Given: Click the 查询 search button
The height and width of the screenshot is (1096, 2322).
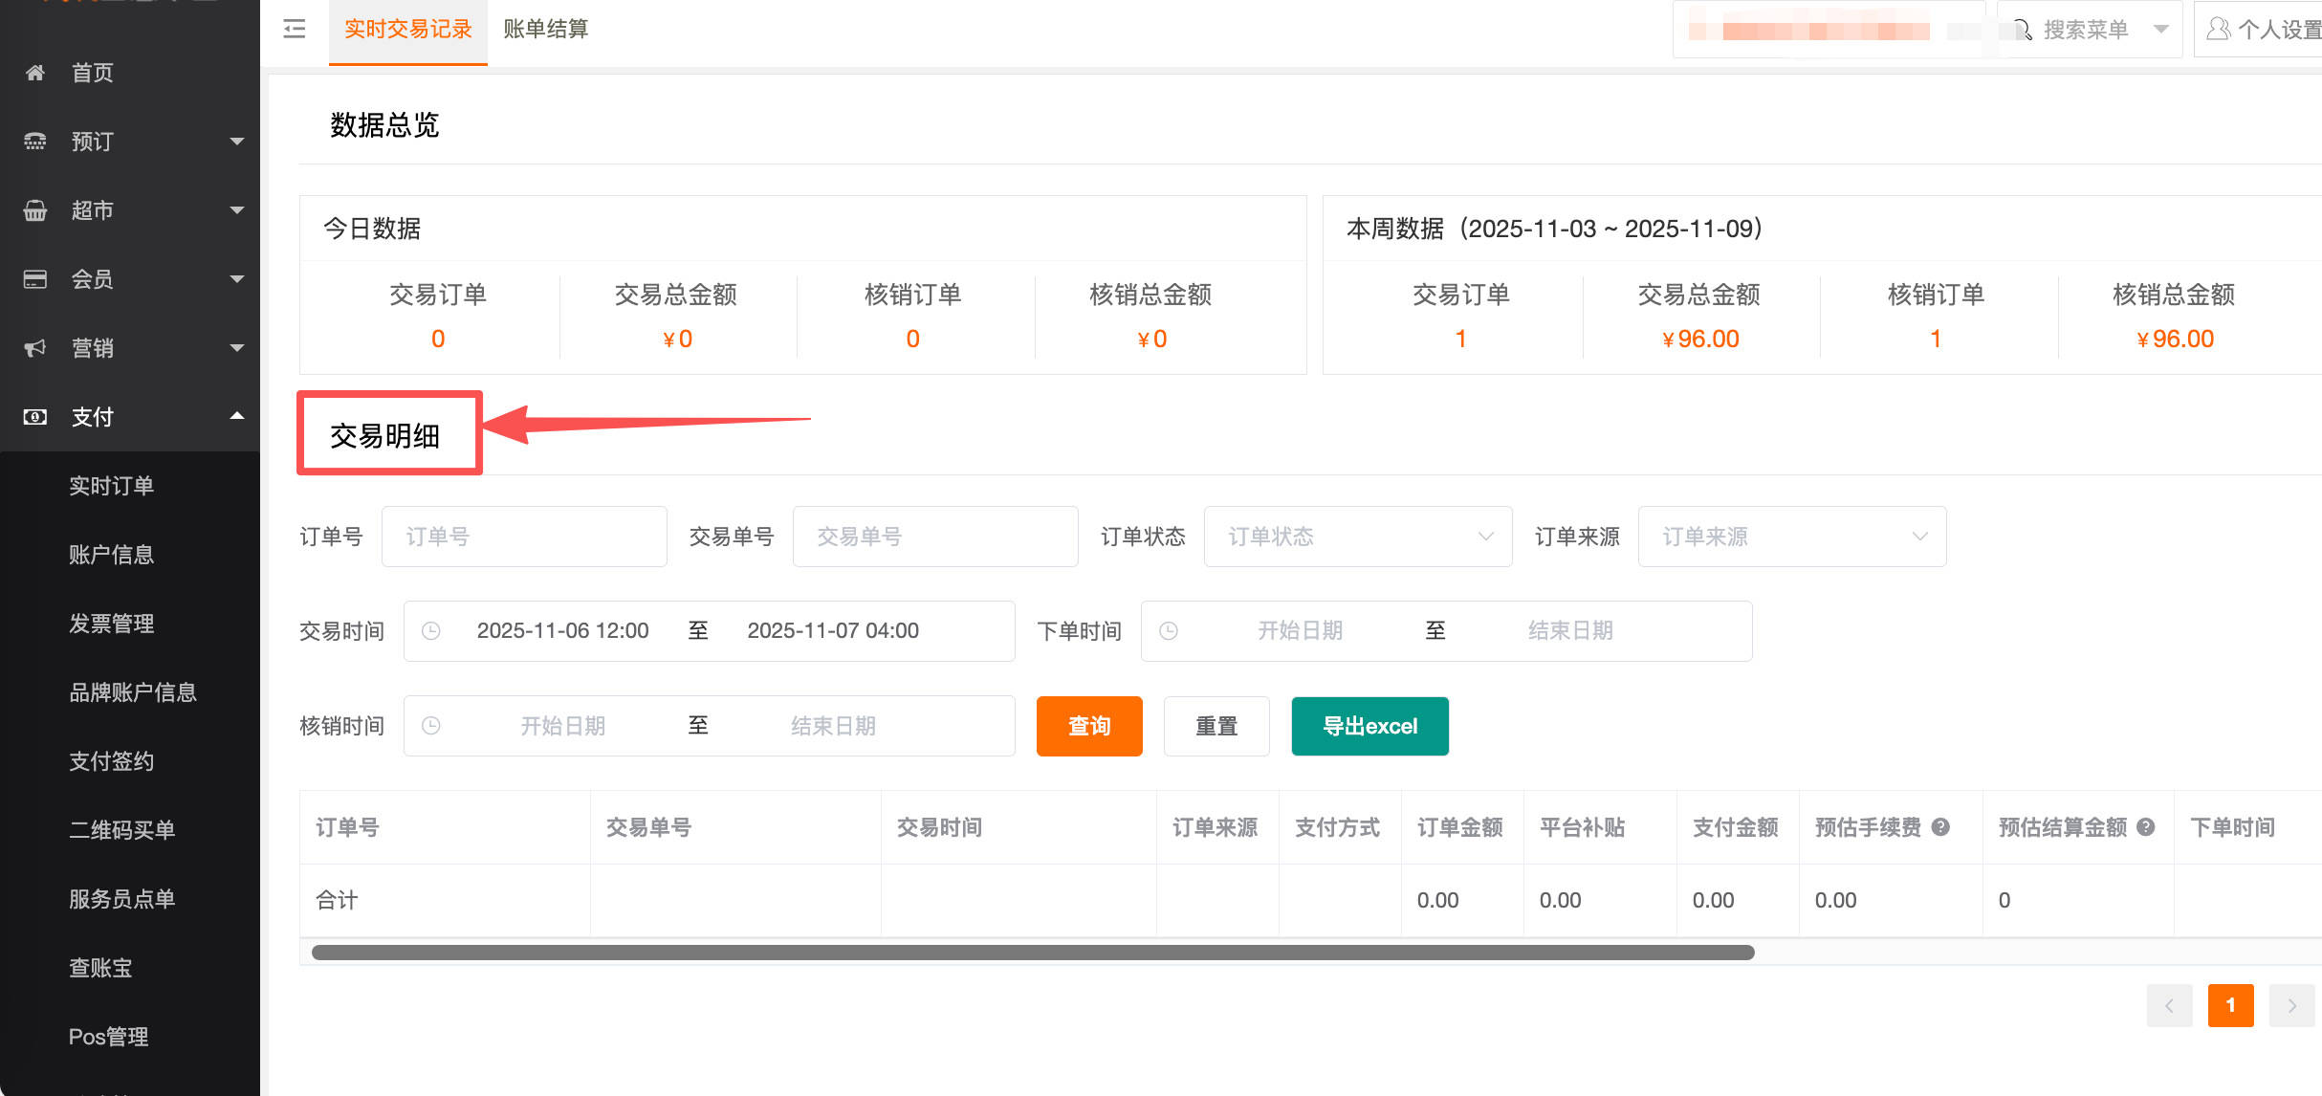Looking at the screenshot, I should (1088, 726).
